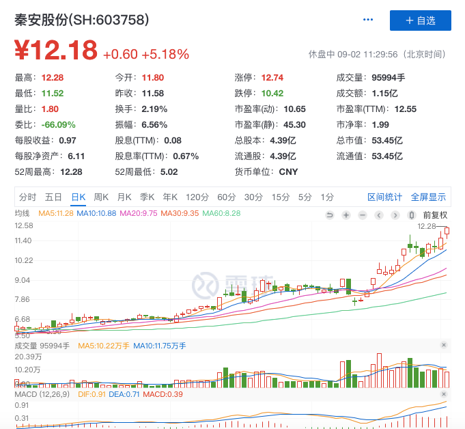Select the 周K chart tab
Viewport: 465px width, 429px height.
(x=101, y=197)
